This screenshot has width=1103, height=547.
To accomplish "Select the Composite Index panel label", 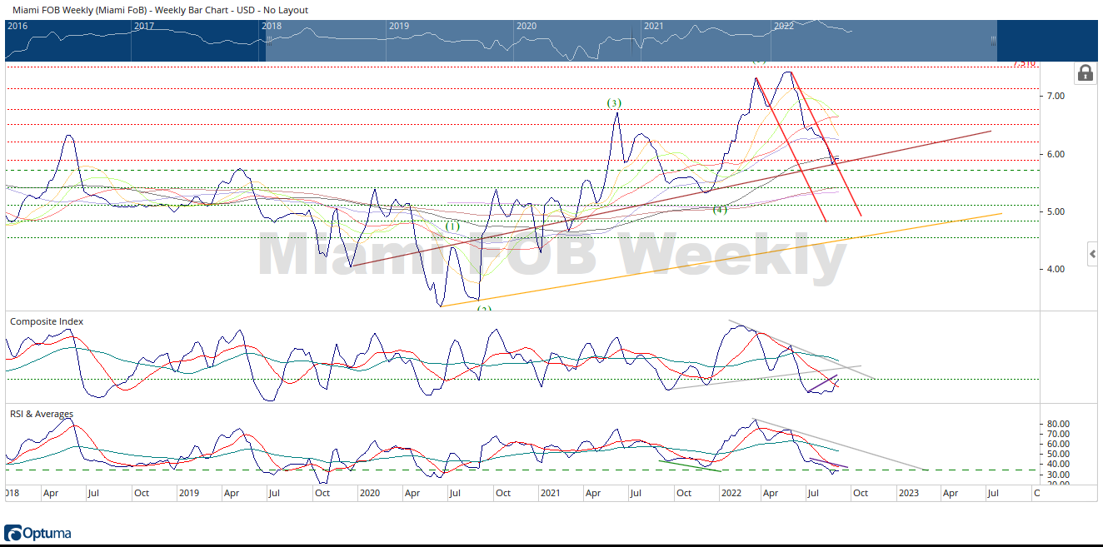I will pos(47,321).
